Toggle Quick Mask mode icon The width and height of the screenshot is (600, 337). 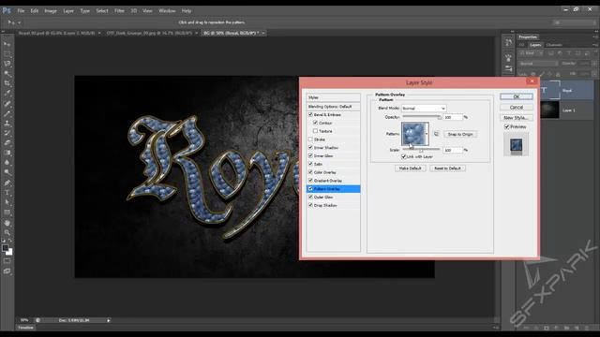click(x=7, y=261)
